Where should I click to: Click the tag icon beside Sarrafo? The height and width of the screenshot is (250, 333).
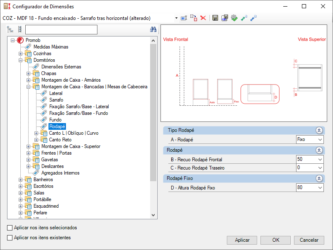(44, 100)
